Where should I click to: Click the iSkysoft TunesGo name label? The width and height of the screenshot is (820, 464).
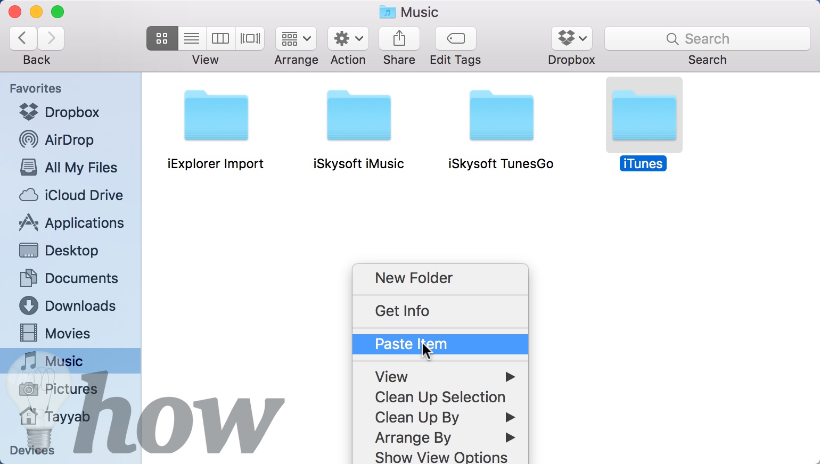coord(501,164)
